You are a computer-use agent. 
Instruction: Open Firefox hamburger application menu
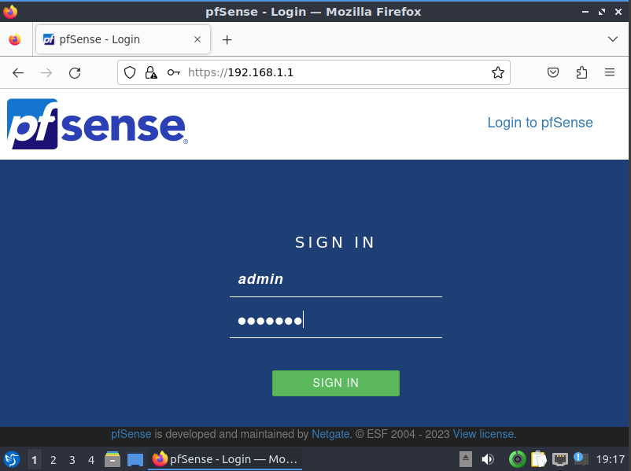(x=610, y=72)
